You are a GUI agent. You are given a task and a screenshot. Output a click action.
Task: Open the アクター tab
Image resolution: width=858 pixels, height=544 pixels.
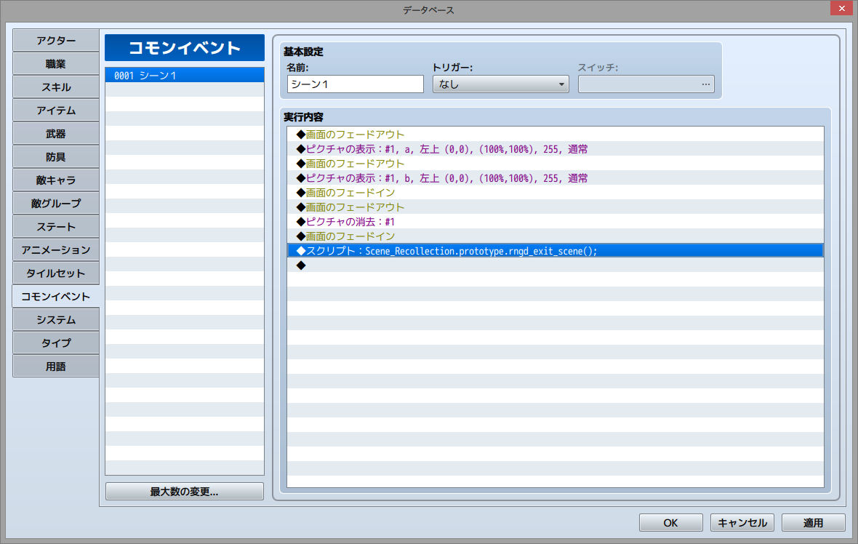[56, 41]
